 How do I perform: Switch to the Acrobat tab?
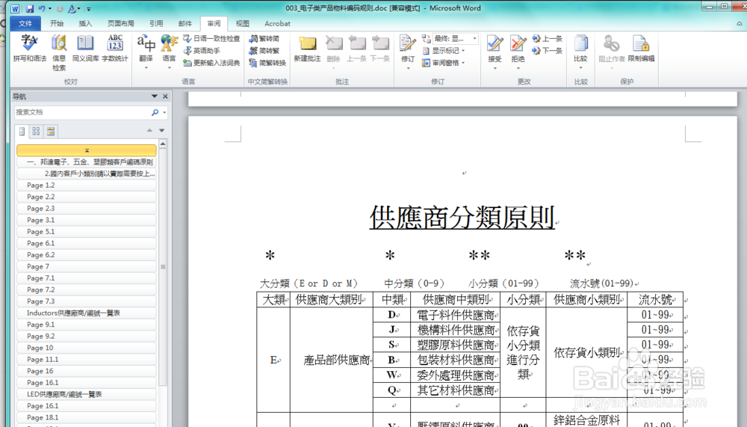click(x=277, y=23)
